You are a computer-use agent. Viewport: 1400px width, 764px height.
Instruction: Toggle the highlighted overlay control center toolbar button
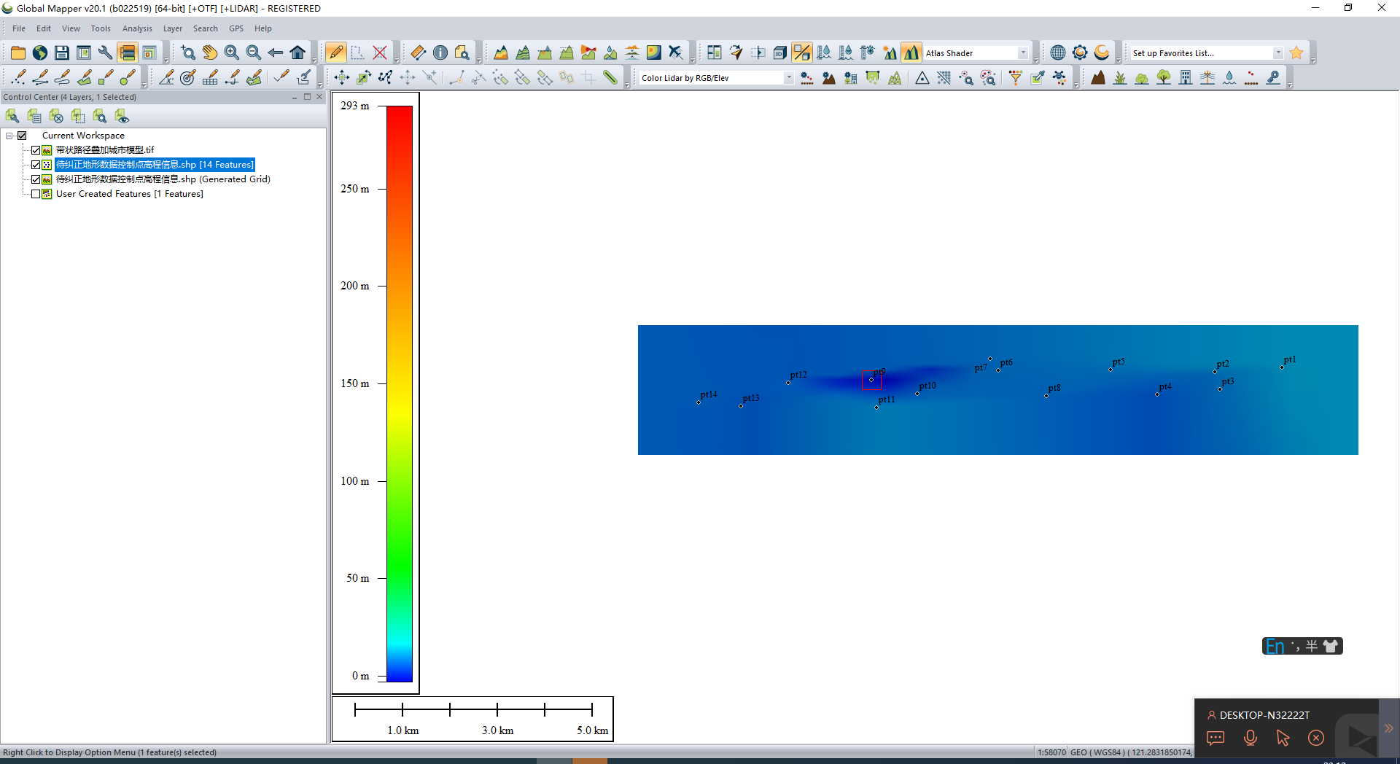128,52
